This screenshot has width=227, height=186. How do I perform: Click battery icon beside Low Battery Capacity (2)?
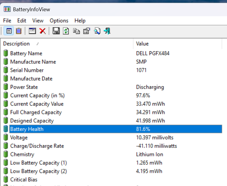pos(6,171)
